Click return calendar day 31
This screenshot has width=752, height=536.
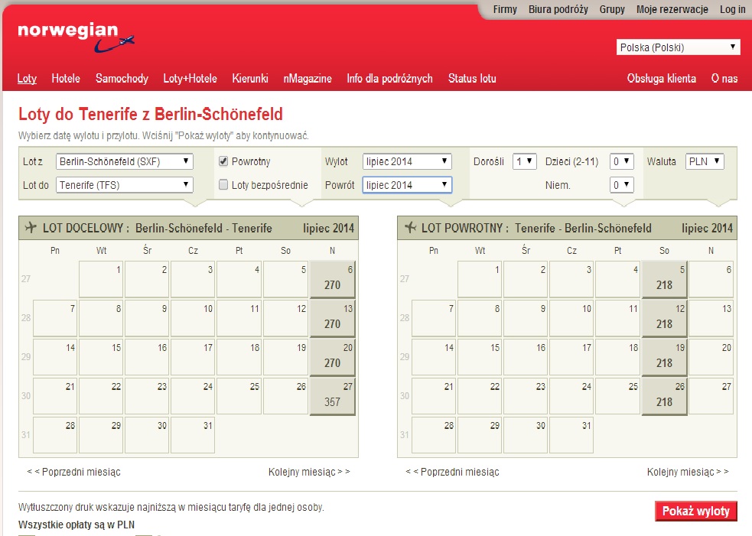click(x=571, y=435)
